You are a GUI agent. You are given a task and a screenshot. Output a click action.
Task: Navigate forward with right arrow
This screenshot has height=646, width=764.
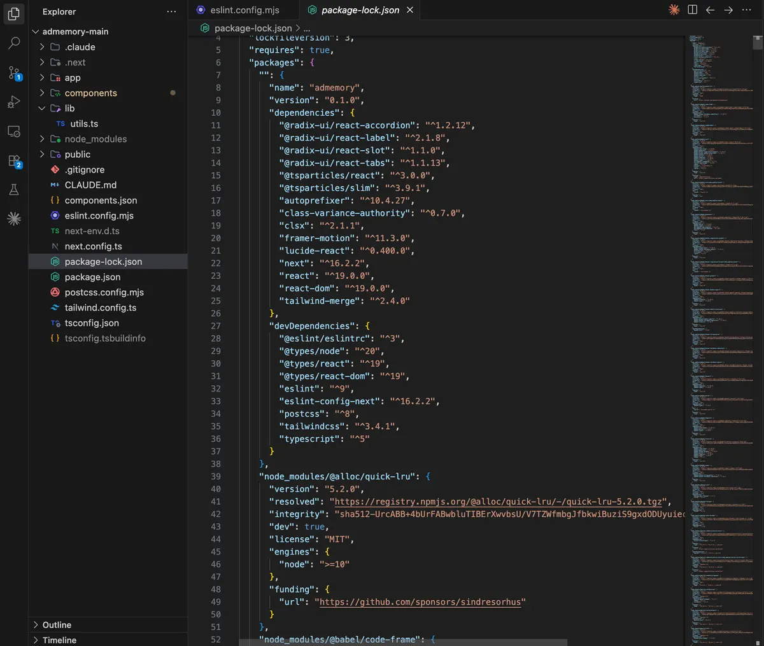[x=728, y=10]
